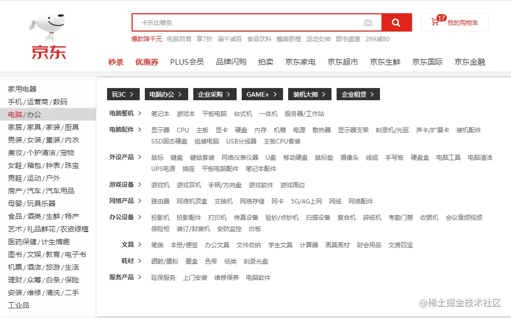Click the red magnifier search button
This screenshot has width=511, height=318.
(x=397, y=22)
